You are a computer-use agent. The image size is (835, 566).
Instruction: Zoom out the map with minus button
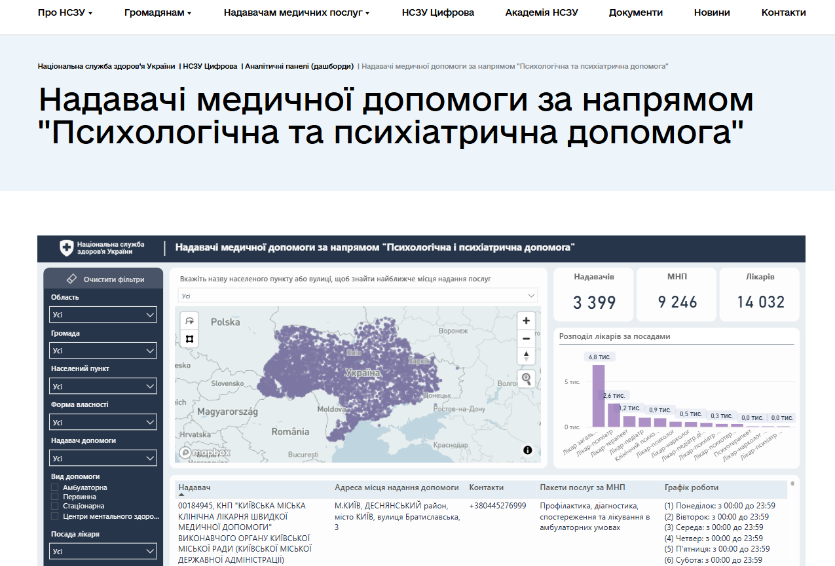[x=526, y=338]
